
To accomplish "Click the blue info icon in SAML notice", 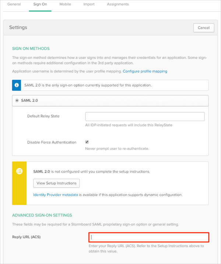I will 17,85.
